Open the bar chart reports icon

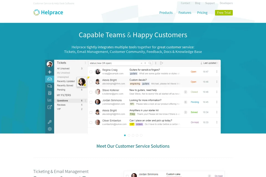pos(50,100)
